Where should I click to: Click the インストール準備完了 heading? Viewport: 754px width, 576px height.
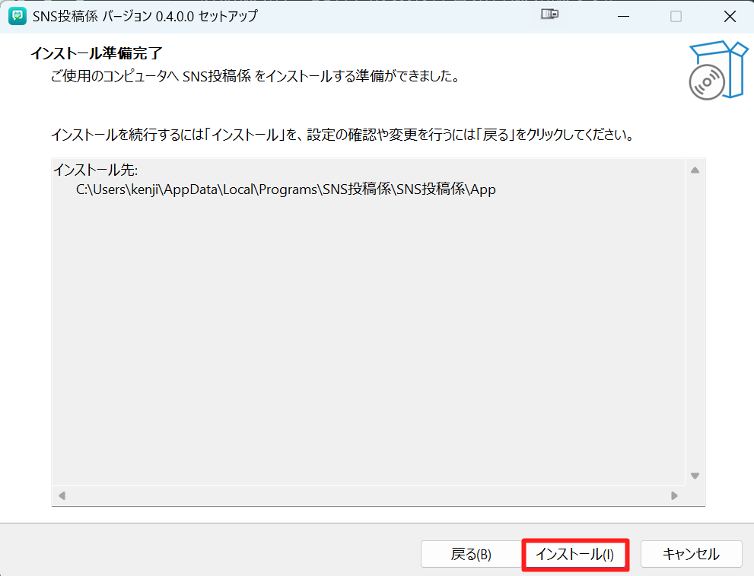(97, 53)
